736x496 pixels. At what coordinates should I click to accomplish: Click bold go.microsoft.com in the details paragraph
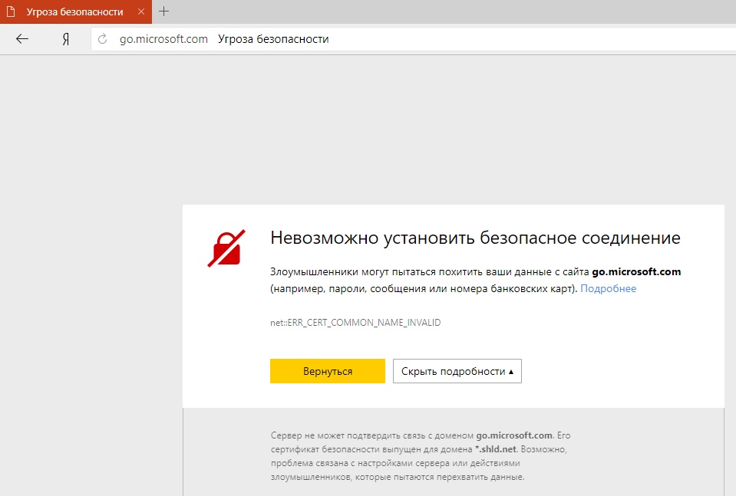513,435
